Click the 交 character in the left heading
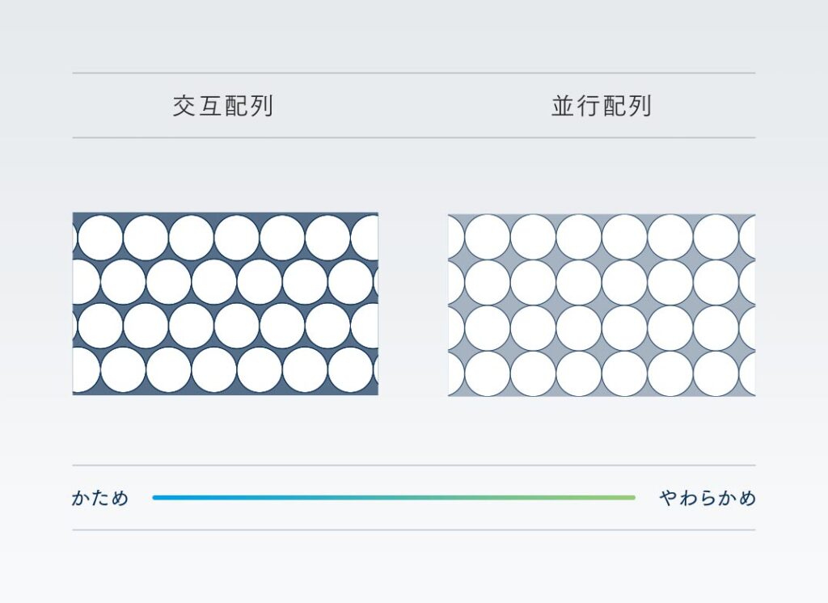828x603 pixels. tap(184, 106)
